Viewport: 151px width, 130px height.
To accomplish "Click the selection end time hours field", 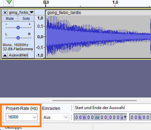I will [x=134, y=117].
